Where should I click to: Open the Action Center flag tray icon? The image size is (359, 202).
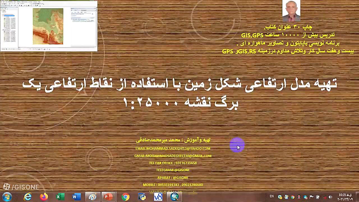pyautogui.click(x=312, y=197)
